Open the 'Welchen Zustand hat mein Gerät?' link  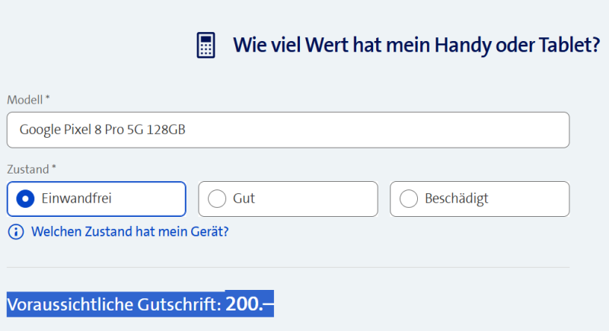coord(129,231)
